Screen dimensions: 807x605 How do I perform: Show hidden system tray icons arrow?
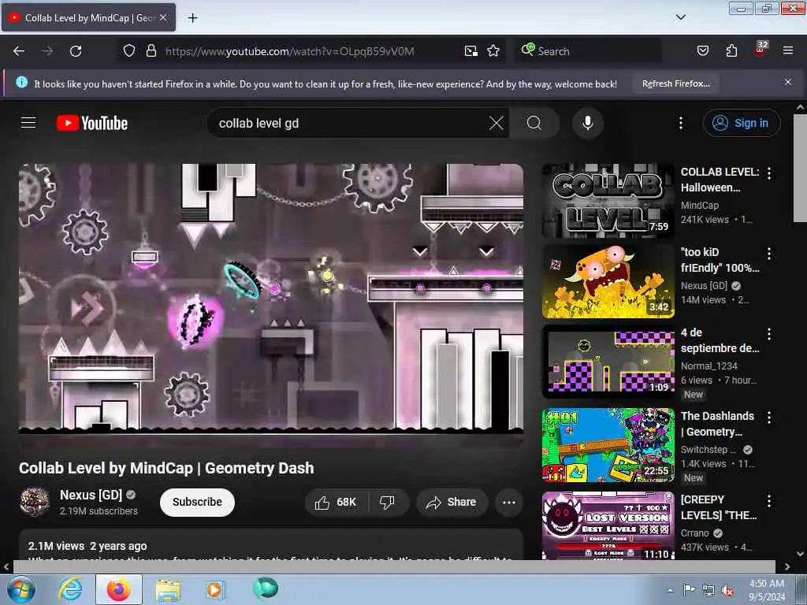pyautogui.click(x=670, y=590)
